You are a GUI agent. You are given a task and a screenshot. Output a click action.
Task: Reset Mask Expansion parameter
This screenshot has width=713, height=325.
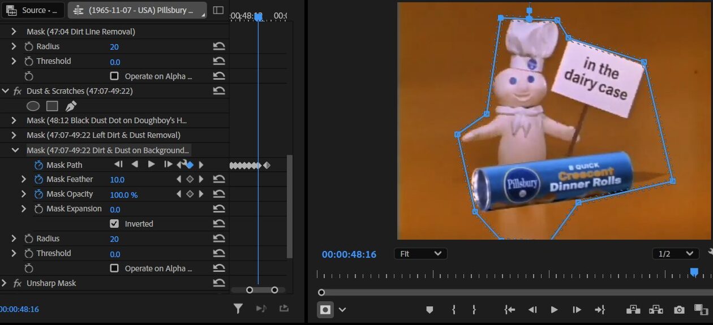coord(219,209)
